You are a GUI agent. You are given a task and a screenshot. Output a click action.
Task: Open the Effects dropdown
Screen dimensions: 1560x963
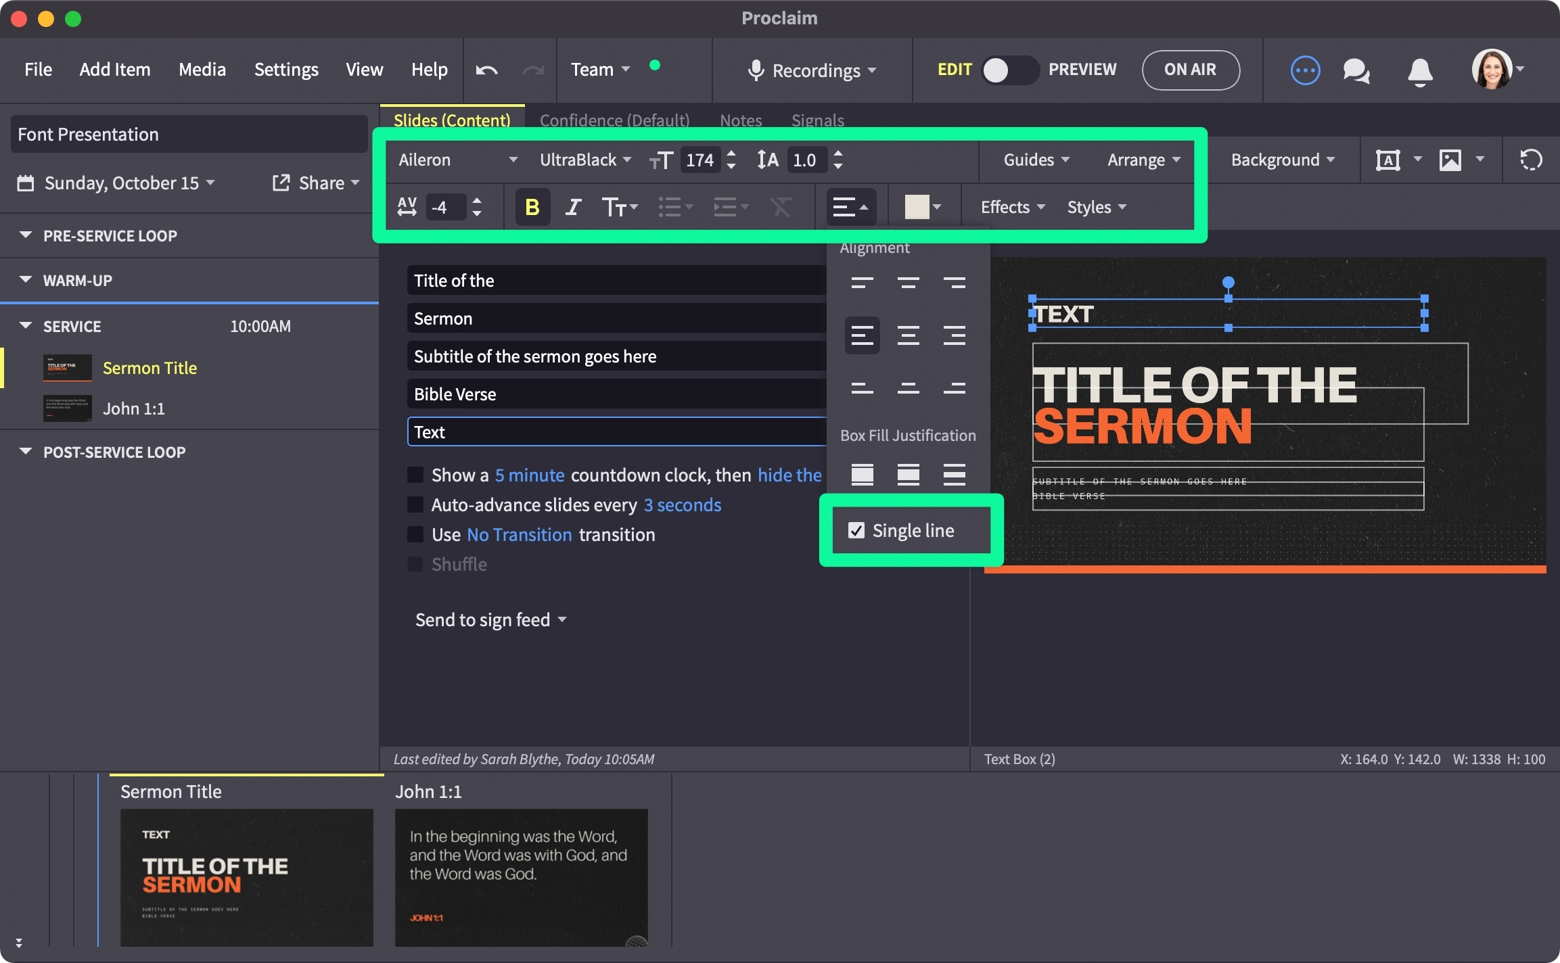pos(1013,207)
